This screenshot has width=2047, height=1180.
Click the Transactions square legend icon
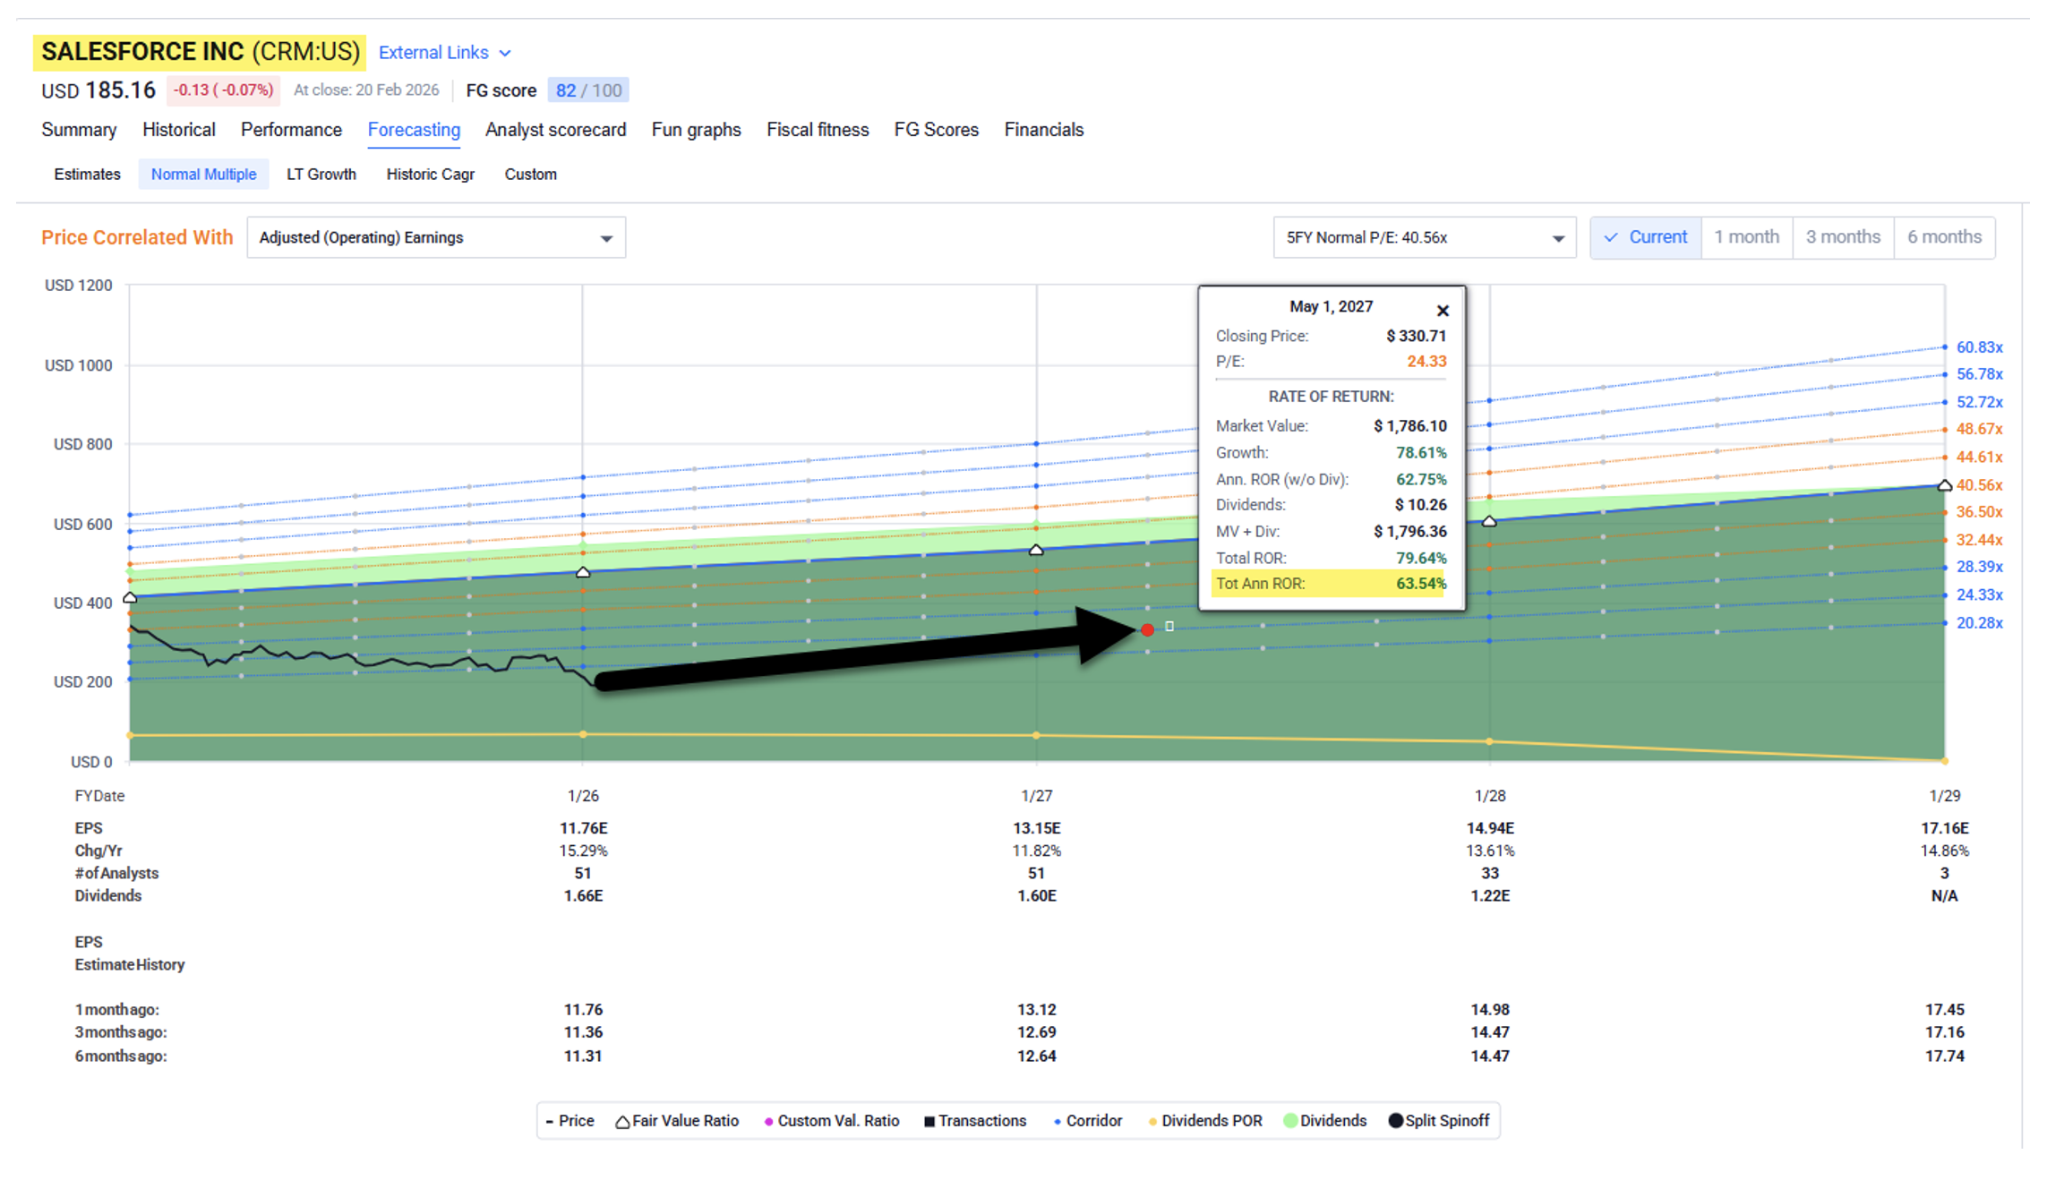pyautogui.click(x=929, y=1121)
